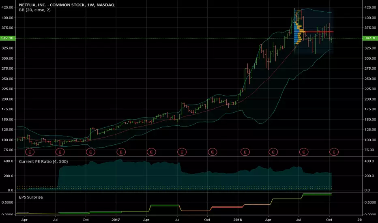Select the BB (20, close, 2) indicator label

(35, 10)
